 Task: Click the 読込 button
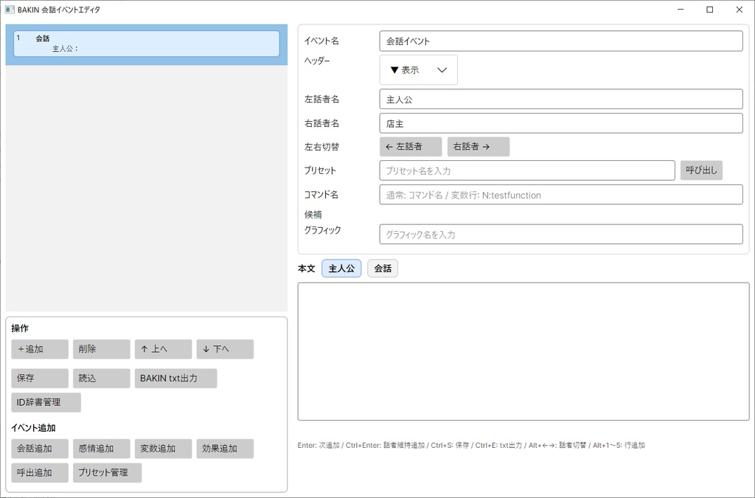(x=102, y=378)
